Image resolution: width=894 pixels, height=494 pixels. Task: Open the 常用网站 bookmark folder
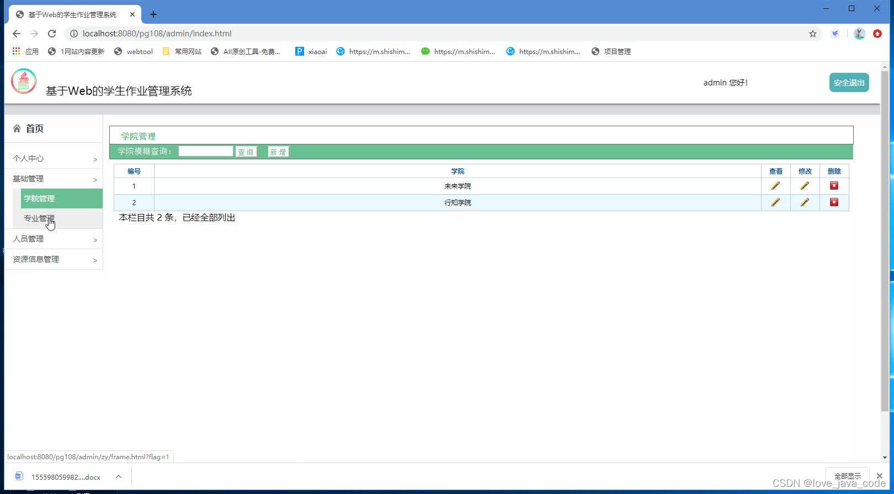click(x=182, y=51)
